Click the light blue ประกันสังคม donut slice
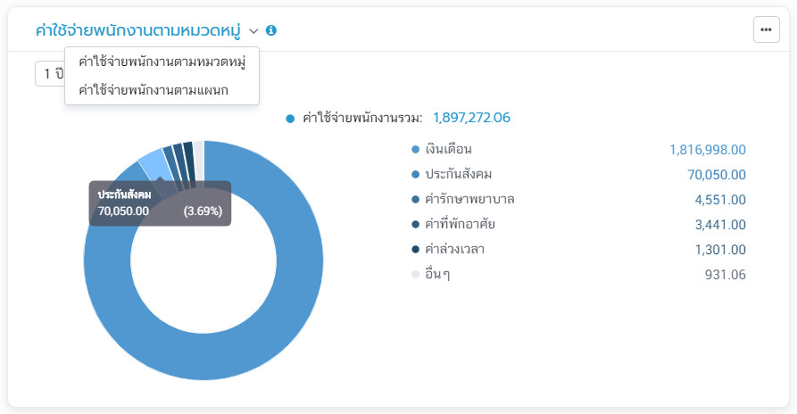 tap(151, 165)
